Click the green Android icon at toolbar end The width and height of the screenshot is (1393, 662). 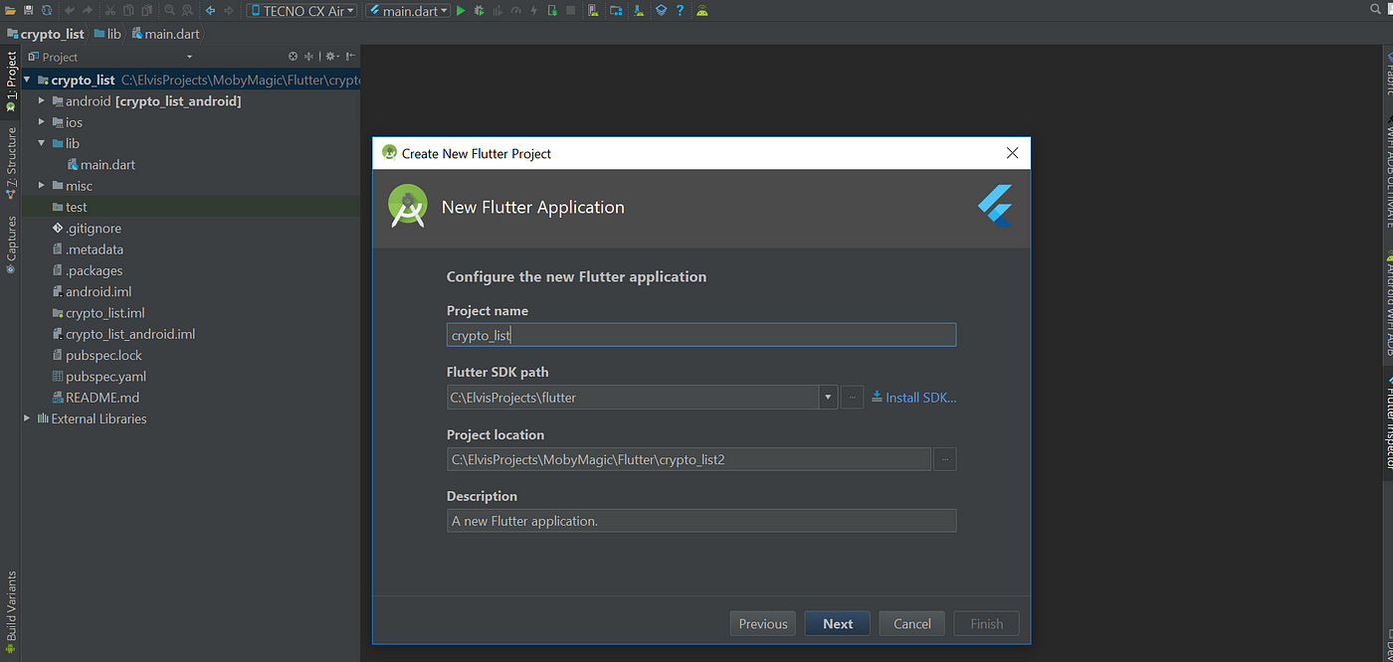pyautogui.click(x=702, y=10)
